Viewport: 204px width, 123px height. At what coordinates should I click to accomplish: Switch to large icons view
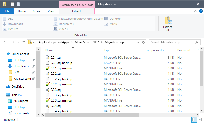[x=200, y=120]
